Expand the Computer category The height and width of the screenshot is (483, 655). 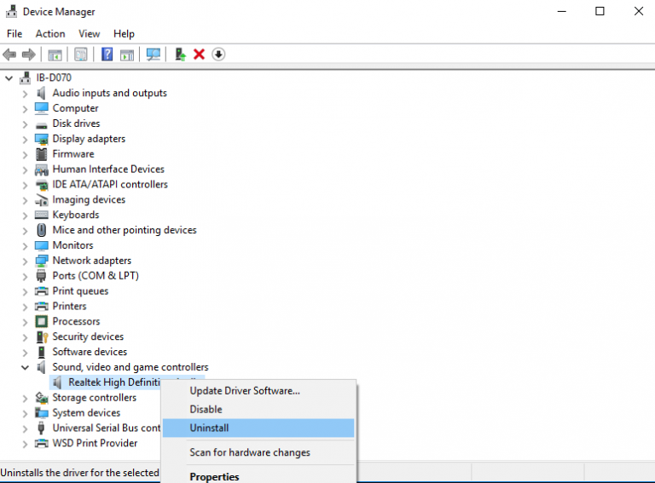25,109
